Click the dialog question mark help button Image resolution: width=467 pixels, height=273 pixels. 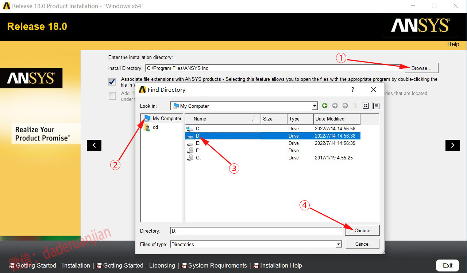[352, 90]
